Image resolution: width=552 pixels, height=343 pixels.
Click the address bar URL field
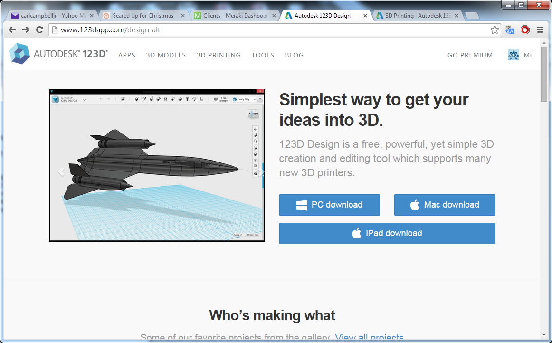(275, 30)
